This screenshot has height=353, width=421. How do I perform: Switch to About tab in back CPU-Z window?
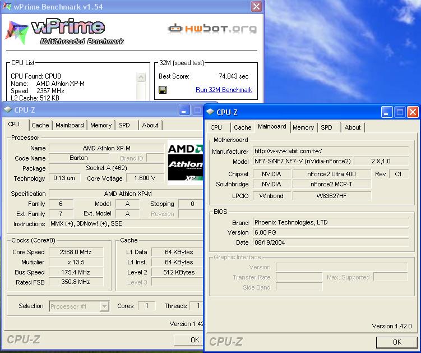[x=150, y=125]
